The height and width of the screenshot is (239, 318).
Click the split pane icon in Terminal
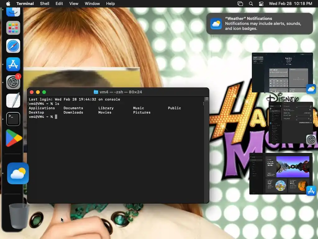[x=207, y=99]
